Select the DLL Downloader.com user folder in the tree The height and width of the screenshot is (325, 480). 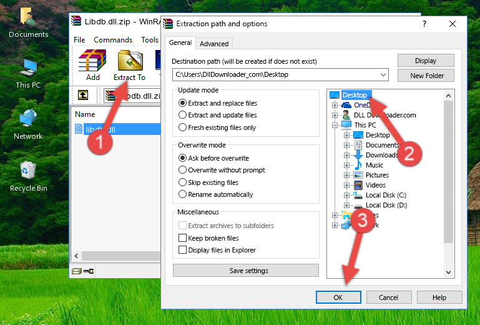pyautogui.click(x=384, y=115)
